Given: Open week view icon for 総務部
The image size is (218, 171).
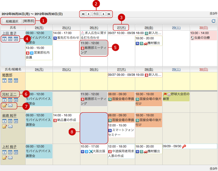Looking at the screenshot, I should click(x=10, y=80).
